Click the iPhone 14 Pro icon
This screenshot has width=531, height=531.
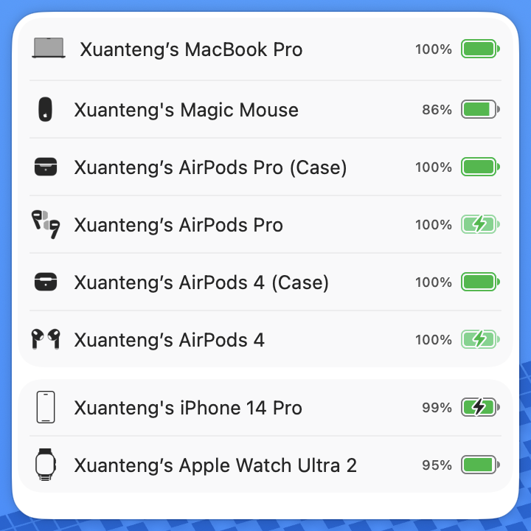pos(46,407)
